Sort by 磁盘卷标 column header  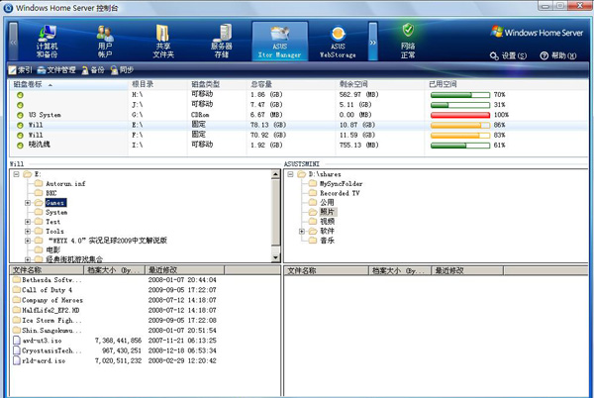pyautogui.click(x=68, y=84)
